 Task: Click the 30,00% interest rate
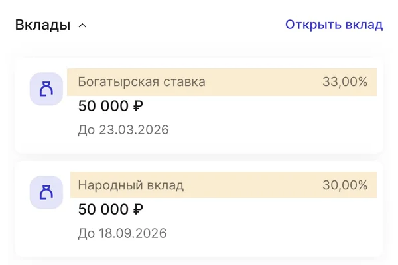coord(345,185)
